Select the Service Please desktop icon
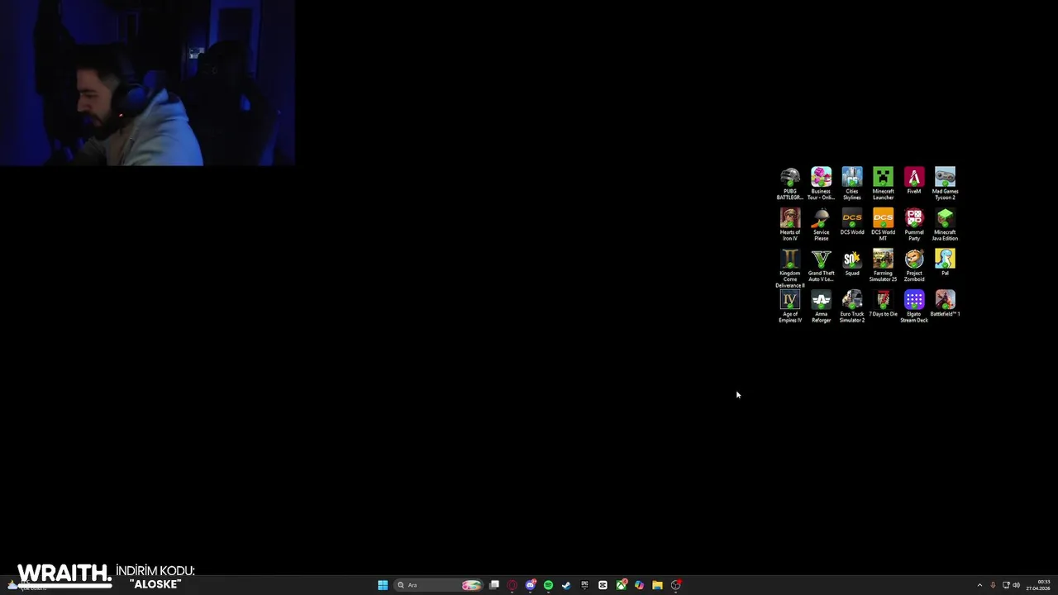 tap(821, 224)
